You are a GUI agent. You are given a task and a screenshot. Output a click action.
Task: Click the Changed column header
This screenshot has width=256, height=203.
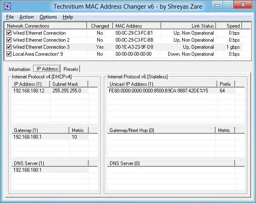(100, 26)
